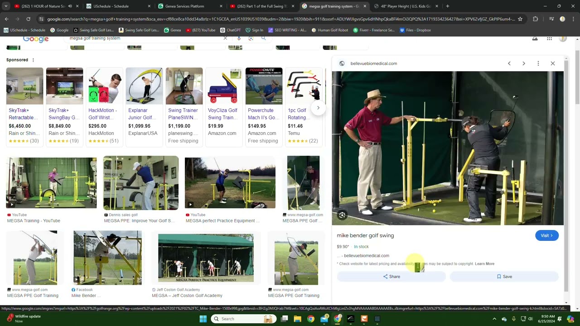Search inside image with the Lens icon

pyautogui.click(x=342, y=215)
